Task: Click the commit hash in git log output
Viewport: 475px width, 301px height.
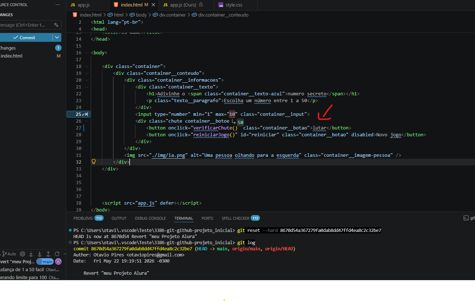Action: [x=142, y=249]
